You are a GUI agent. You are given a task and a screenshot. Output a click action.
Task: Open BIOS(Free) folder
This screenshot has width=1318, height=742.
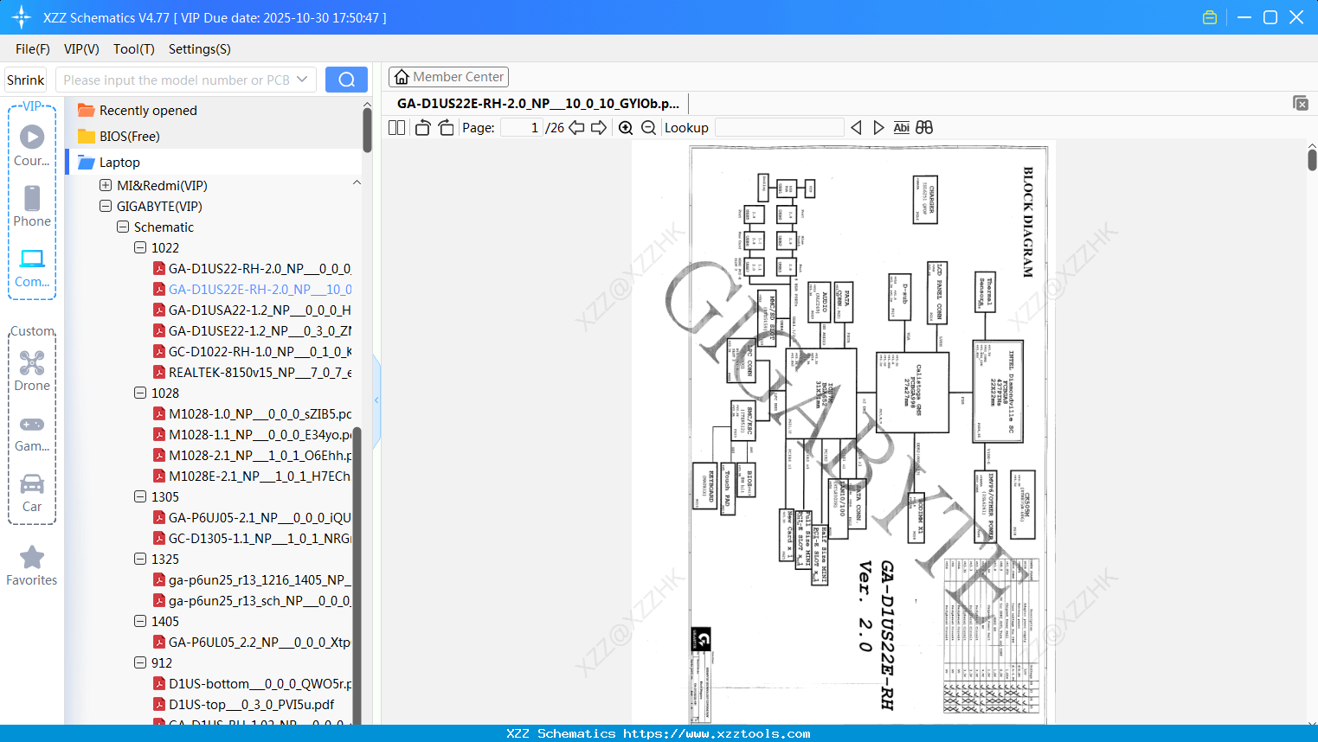coord(130,137)
